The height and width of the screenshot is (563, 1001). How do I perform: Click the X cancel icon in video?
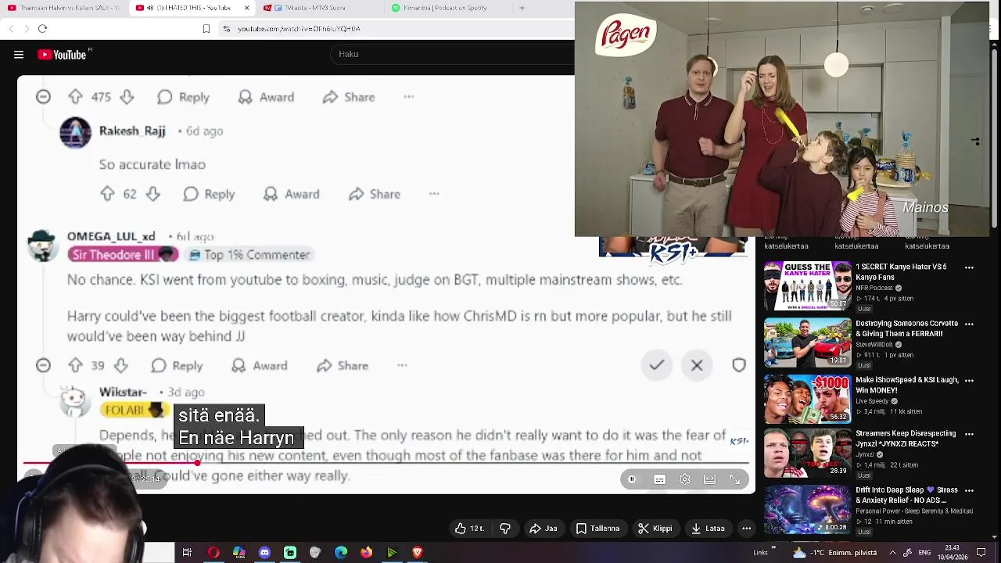[x=697, y=365]
